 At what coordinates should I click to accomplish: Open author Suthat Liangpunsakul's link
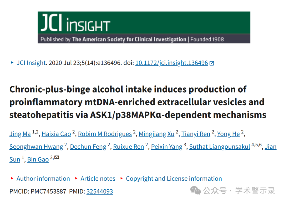click(x=220, y=147)
